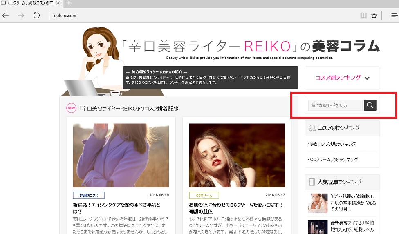
Task: Click the browser forward arrow
Action: (x=21, y=16)
